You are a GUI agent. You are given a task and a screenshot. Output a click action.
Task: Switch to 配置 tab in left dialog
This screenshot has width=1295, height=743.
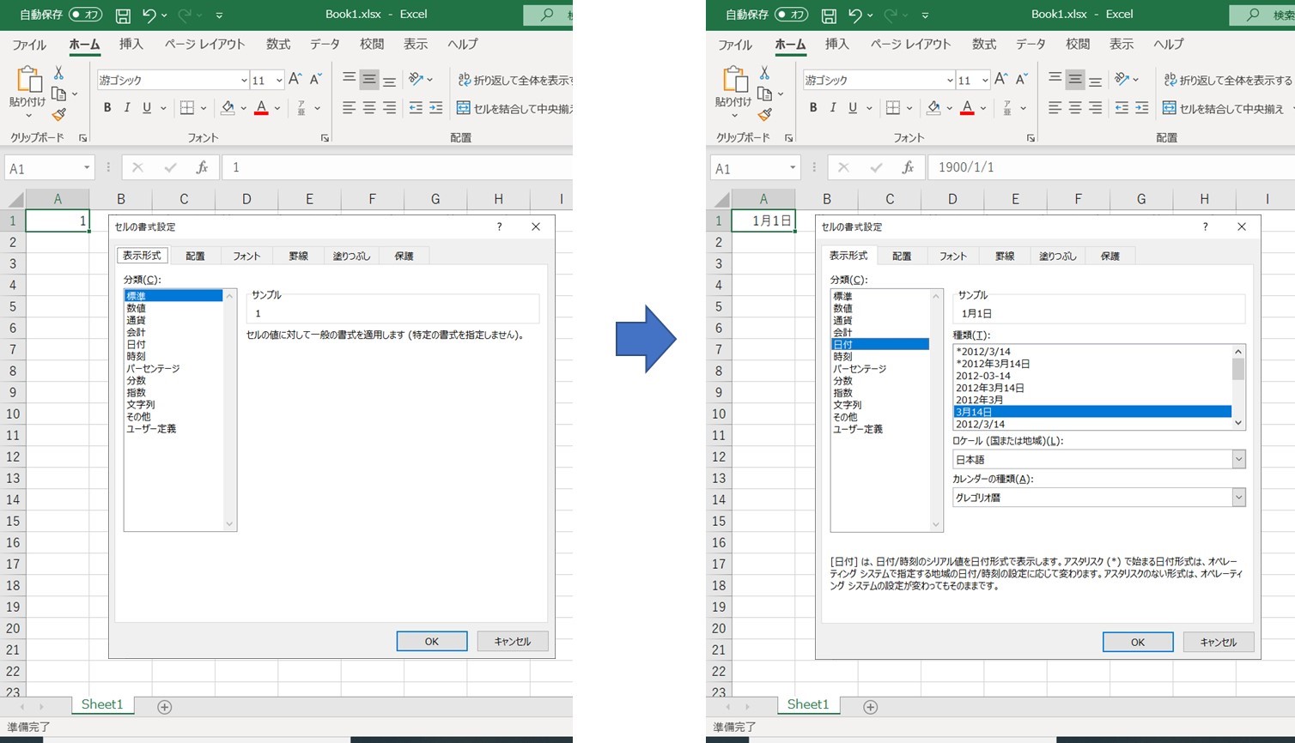click(x=196, y=256)
